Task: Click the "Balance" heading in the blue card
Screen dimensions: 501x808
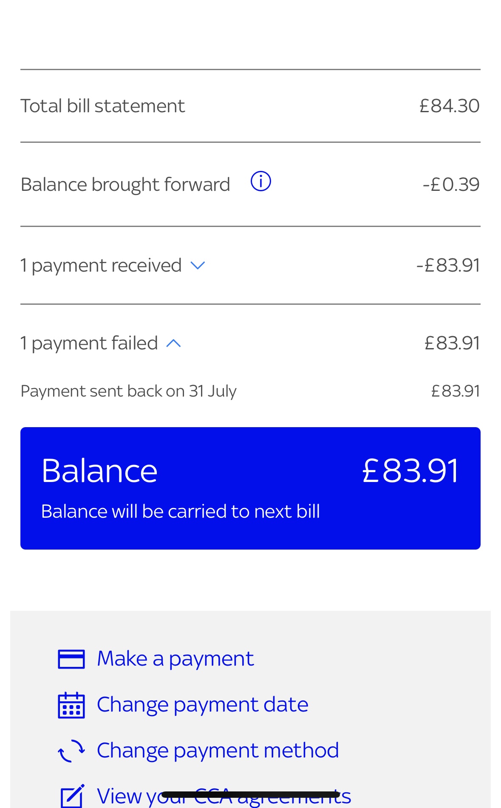Action: click(x=99, y=471)
